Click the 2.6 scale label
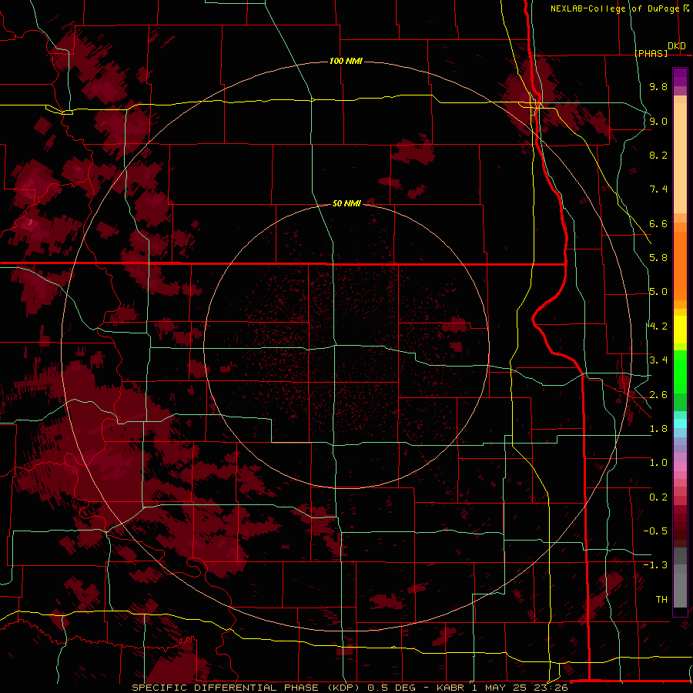Image resolution: width=693 pixels, height=693 pixels. [658, 395]
